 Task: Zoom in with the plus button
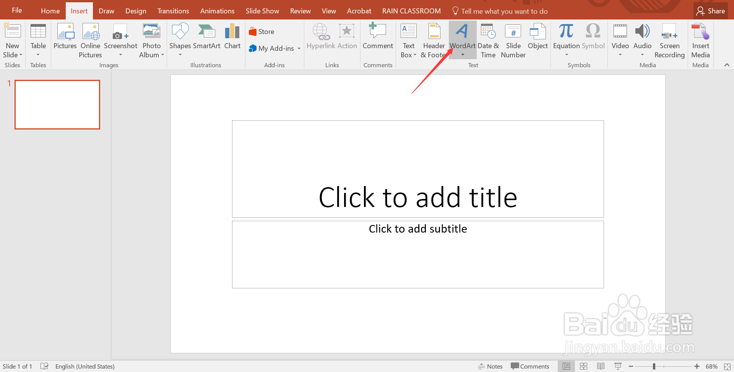click(x=697, y=366)
